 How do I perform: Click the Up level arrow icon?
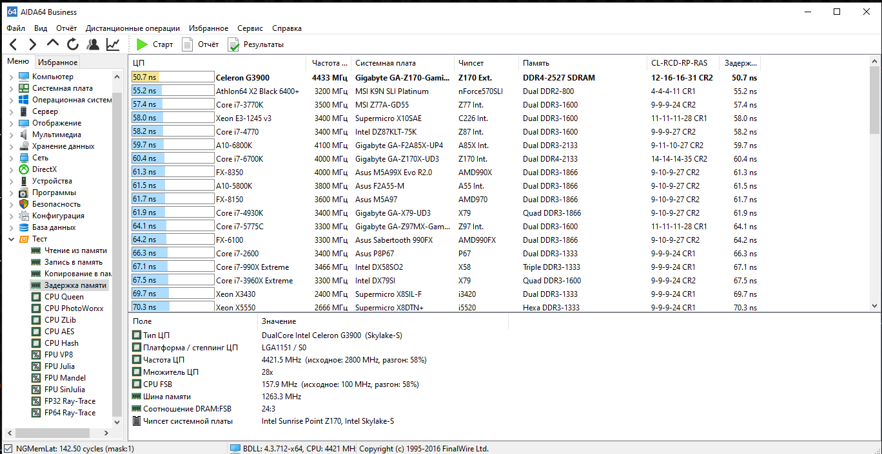click(x=53, y=44)
